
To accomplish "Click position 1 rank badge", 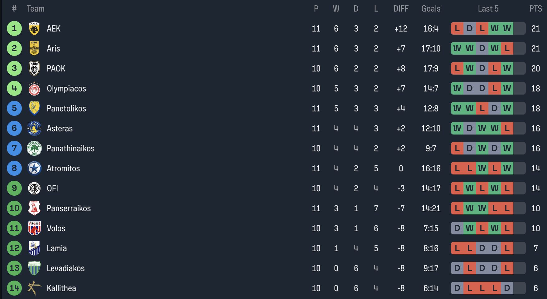I will coord(14,28).
